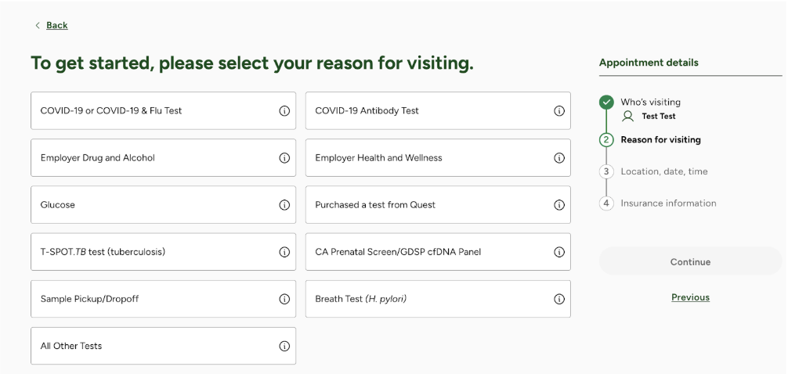Go Back using the top link
Screen dimensions: 788x374
[56, 25]
